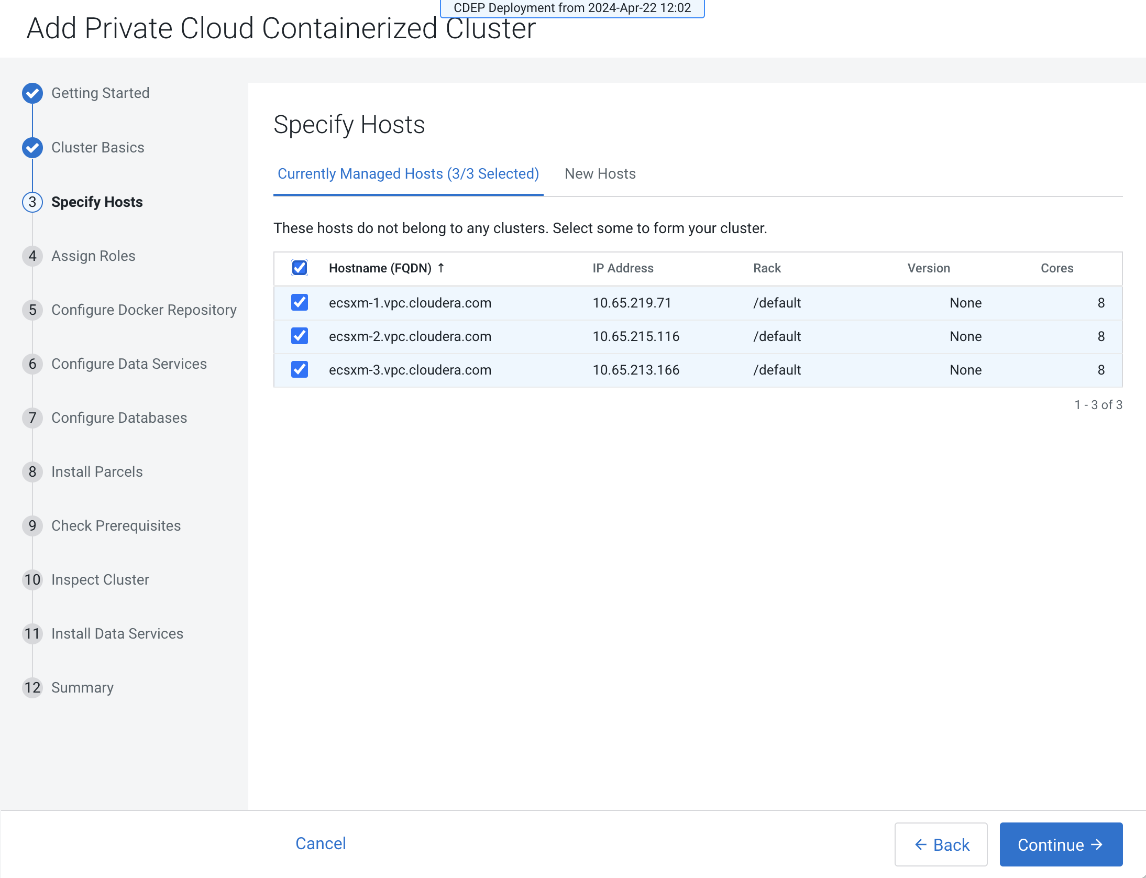This screenshot has height=878, width=1146.
Task: Click IP address 10.65.219.71
Action: [632, 303]
